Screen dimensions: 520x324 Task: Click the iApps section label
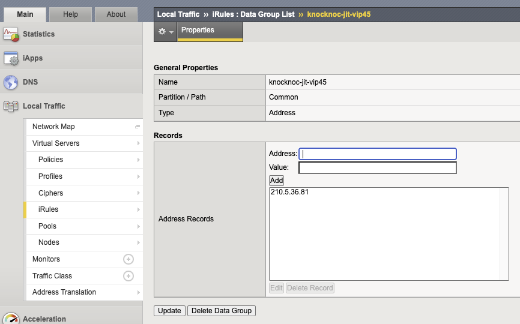point(32,58)
